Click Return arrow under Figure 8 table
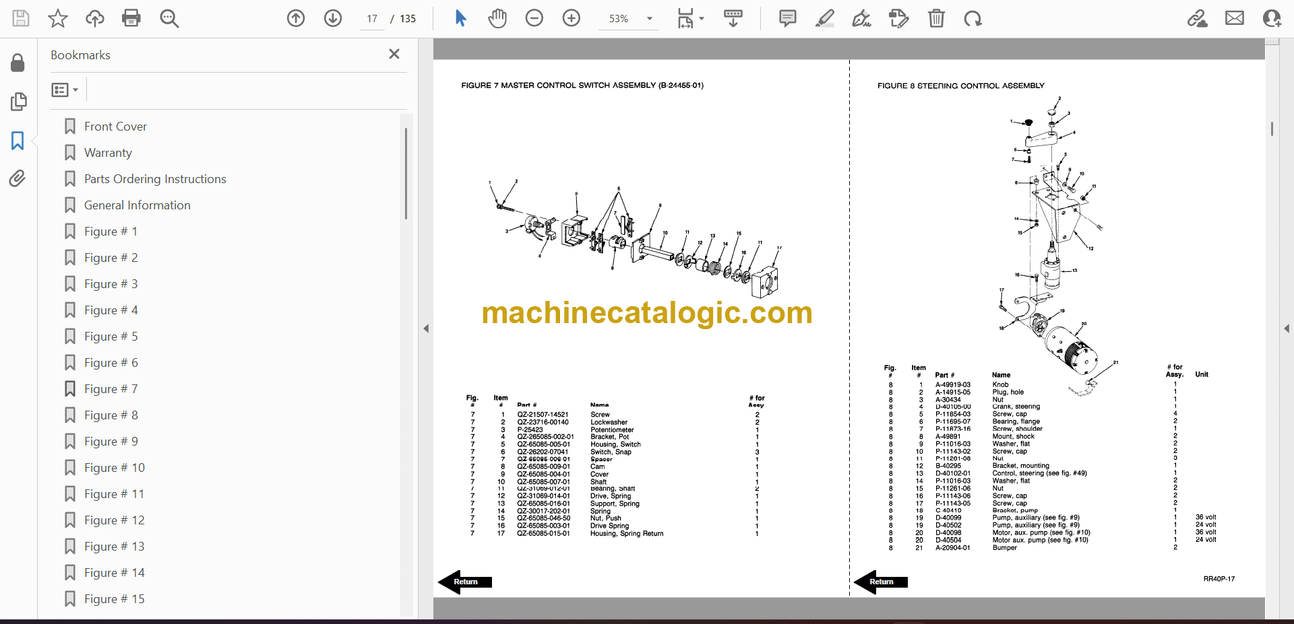 (x=881, y=582)
